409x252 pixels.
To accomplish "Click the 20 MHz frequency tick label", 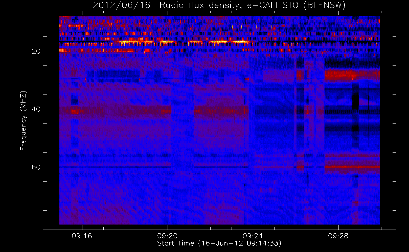I will point(36,51).
